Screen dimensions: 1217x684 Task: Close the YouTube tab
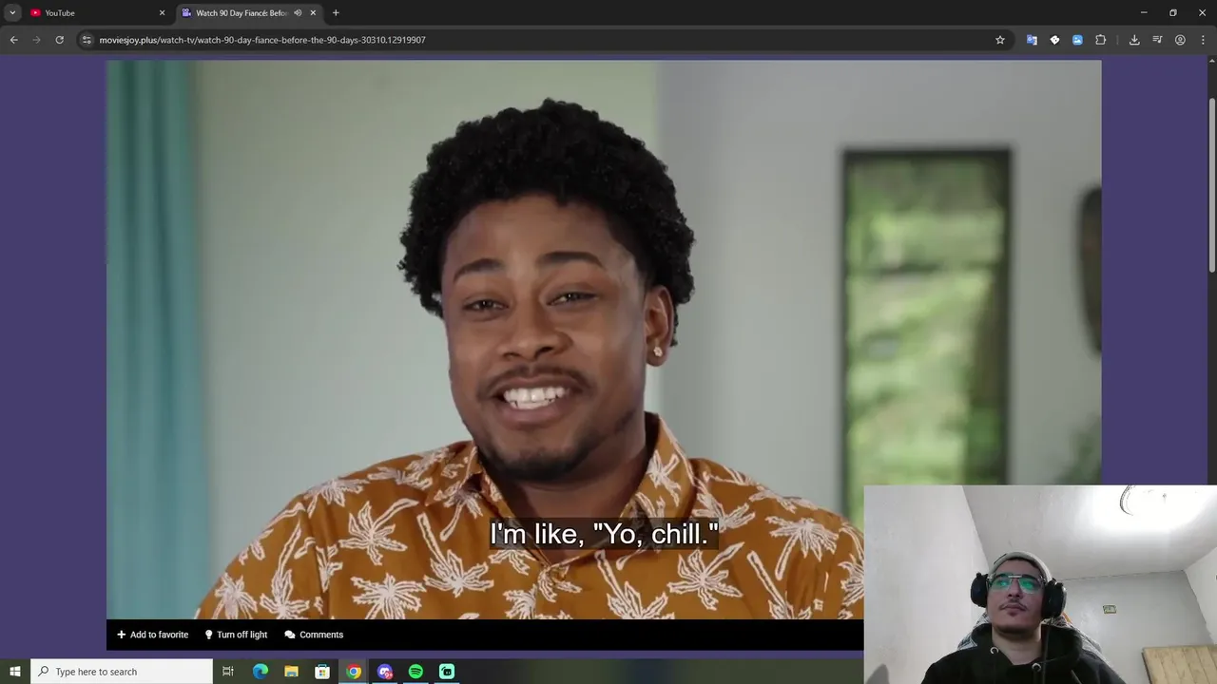pyautogui.click(x=162, y=12)
